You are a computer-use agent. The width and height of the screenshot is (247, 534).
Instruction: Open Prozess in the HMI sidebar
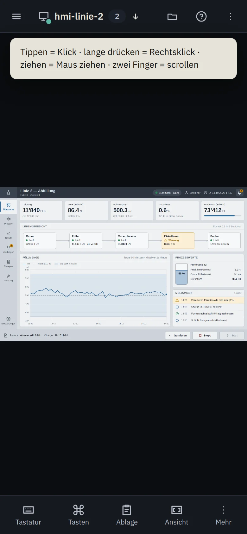[9, 221]
